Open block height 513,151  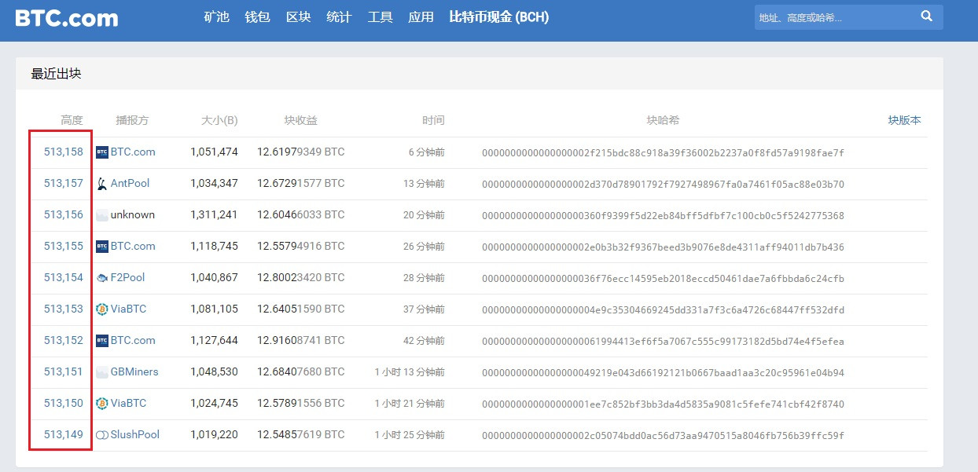tap(64, 371)
